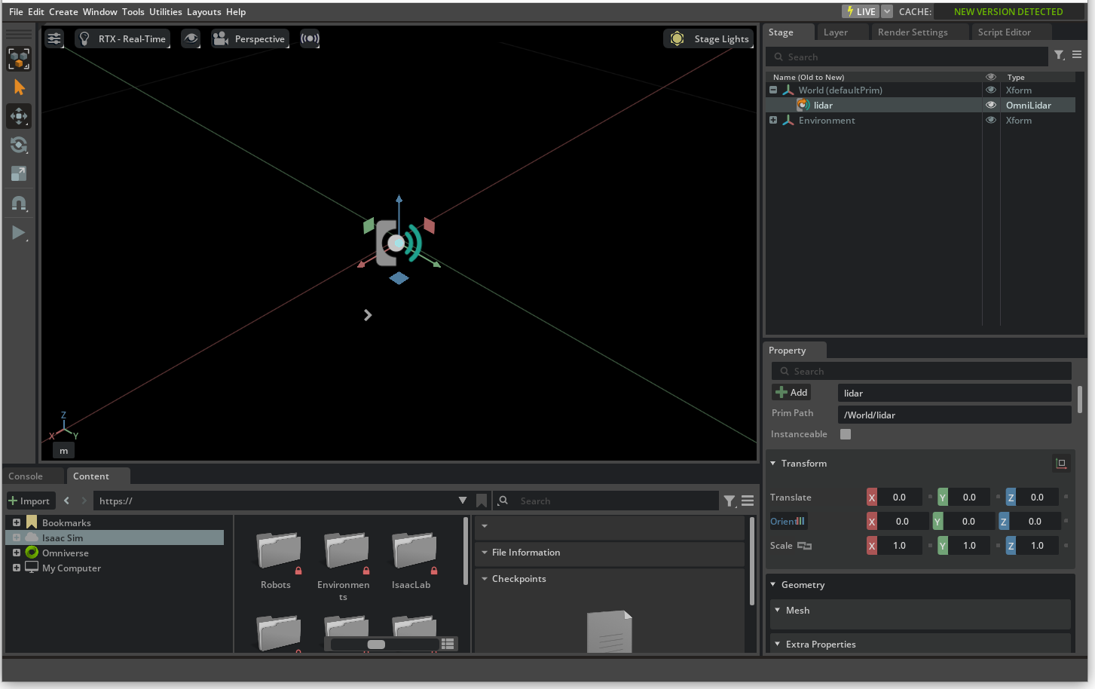Toggle visibility of the lidar prim
This screenshot has height=689, width=1095.
pos(991,106)
